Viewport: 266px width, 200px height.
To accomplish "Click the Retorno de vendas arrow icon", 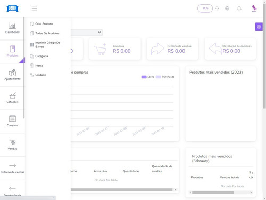I will tap(157, 49).
